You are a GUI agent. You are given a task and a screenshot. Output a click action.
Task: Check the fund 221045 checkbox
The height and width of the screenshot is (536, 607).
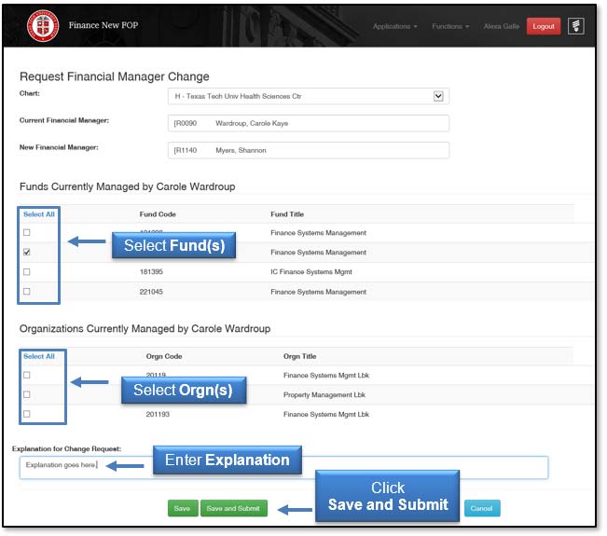pyautogui.click(x=27, y=292)
